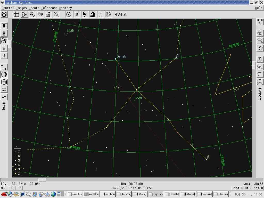Click the camera icon in the top toolbar

[4, 14]
